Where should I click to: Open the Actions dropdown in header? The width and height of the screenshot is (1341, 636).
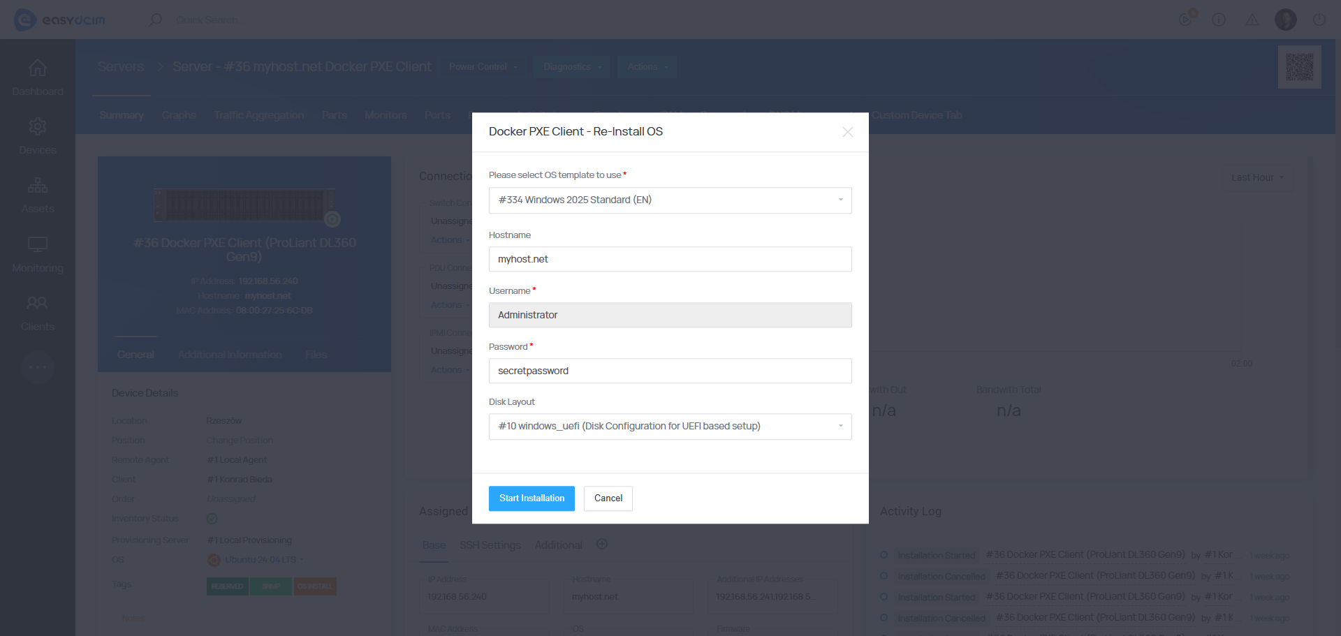[647, 67]
